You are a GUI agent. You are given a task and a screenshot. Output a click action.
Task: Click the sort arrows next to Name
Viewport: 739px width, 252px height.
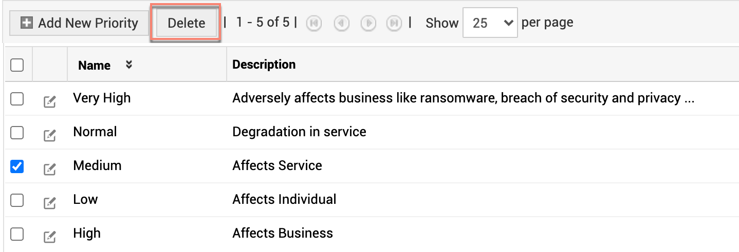pyautogui.click(x=129, y=65)
